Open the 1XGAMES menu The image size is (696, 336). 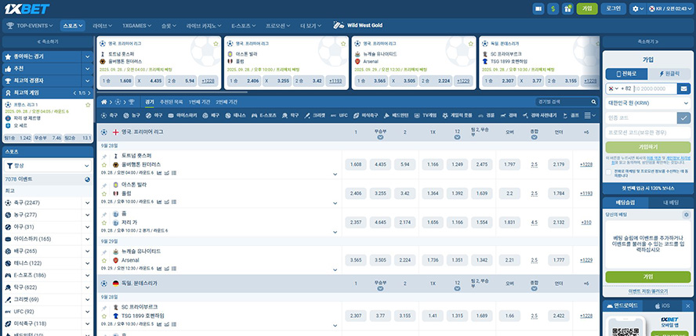[x=137, y=25]
